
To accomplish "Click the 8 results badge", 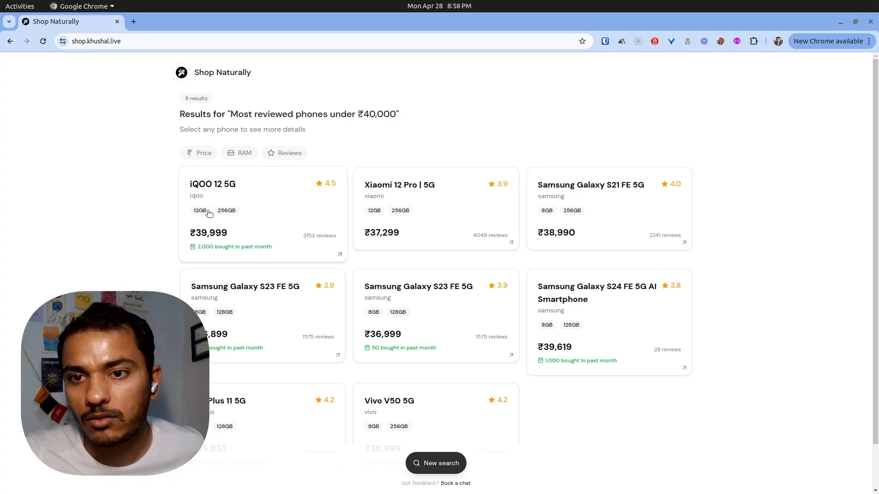I will 196,98.
